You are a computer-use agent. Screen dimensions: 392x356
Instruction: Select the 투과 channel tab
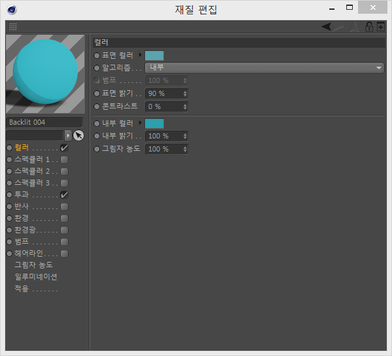[x=22, y=195]
